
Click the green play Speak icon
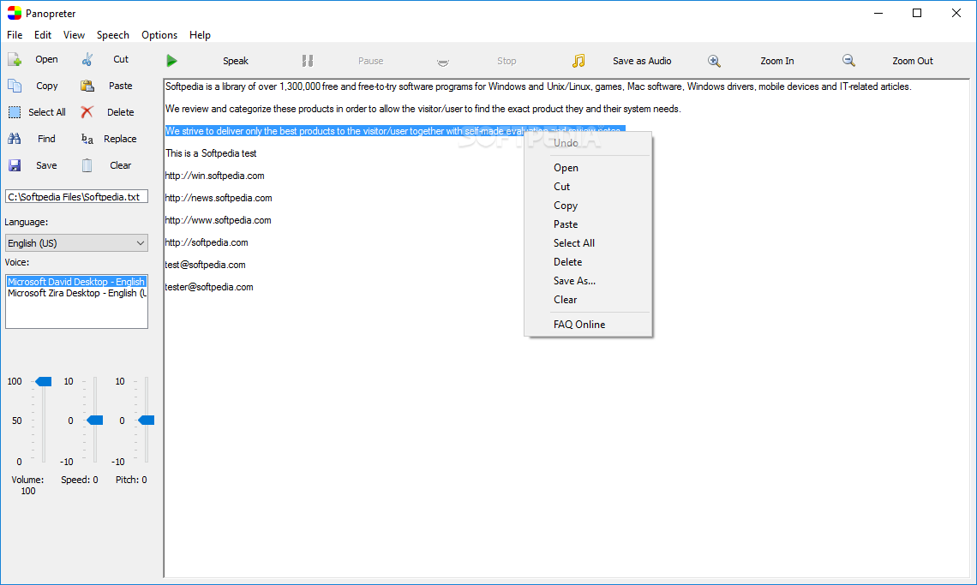[172, 61]
